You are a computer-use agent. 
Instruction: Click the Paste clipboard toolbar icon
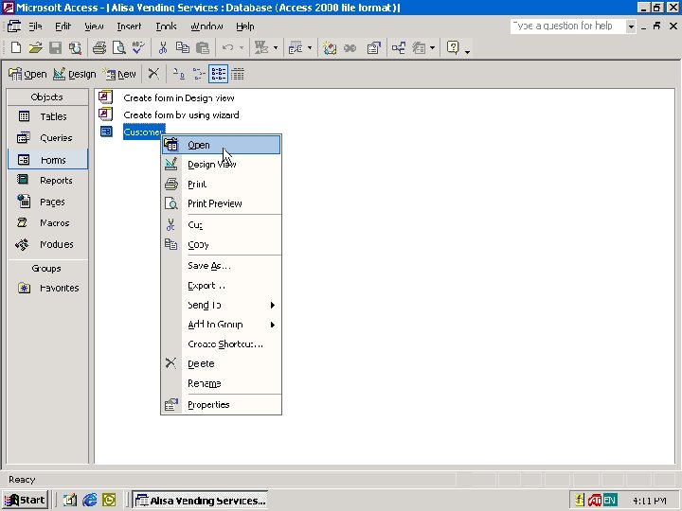tap(203, 48)
